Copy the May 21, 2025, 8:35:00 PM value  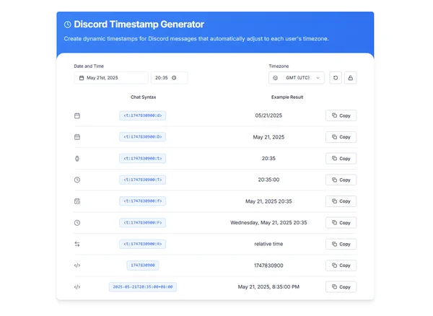point(341,287)
